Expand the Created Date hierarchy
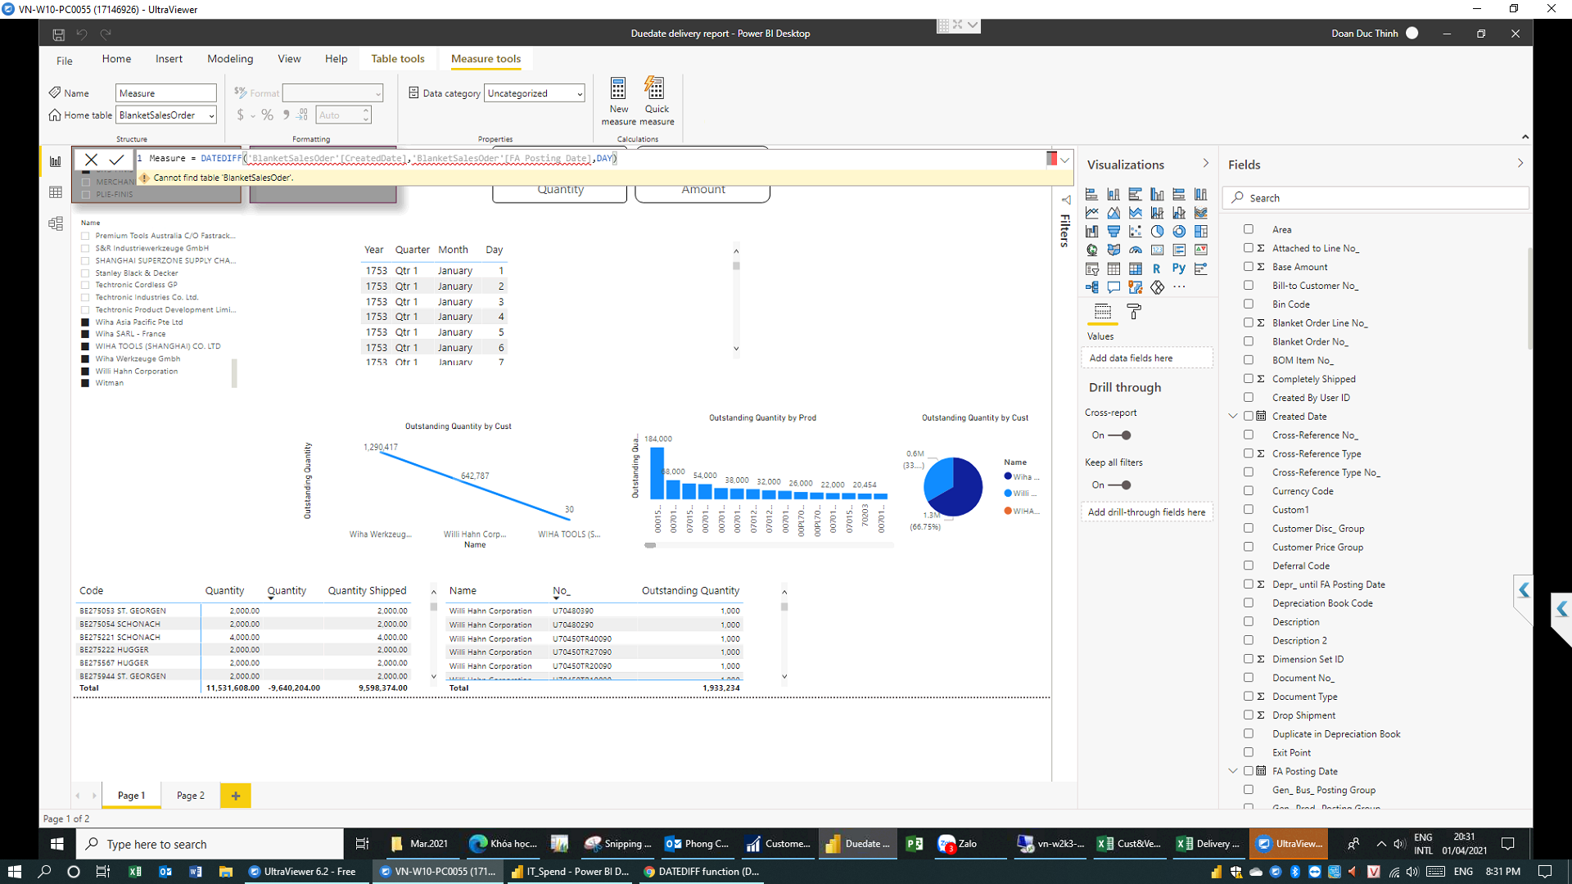 coord(1233,416)
